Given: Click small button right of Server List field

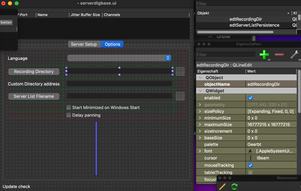Looking at the screenshot, I should coord(180,96).
